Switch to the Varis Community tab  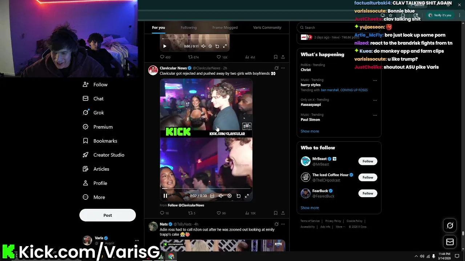click(x=267, y=28)
